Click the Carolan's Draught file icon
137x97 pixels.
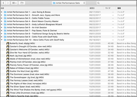[x=8, y=46]
